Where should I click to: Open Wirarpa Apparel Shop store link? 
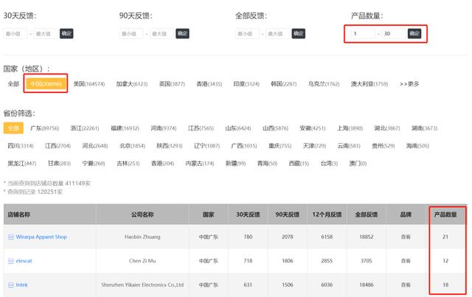41,237
